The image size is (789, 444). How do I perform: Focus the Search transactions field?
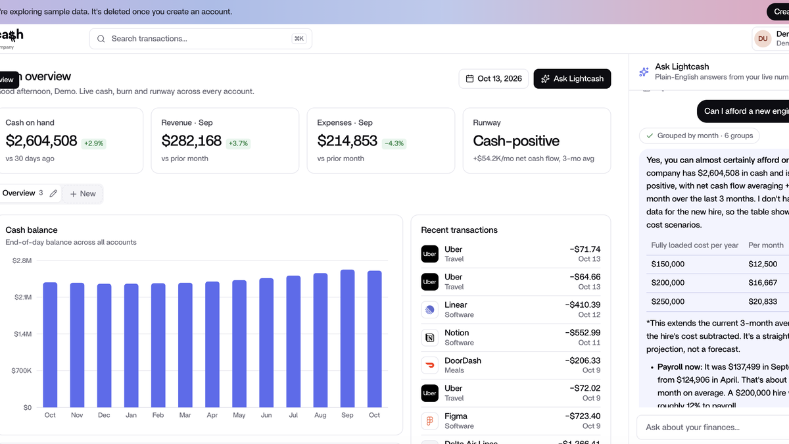click(201, 39)
